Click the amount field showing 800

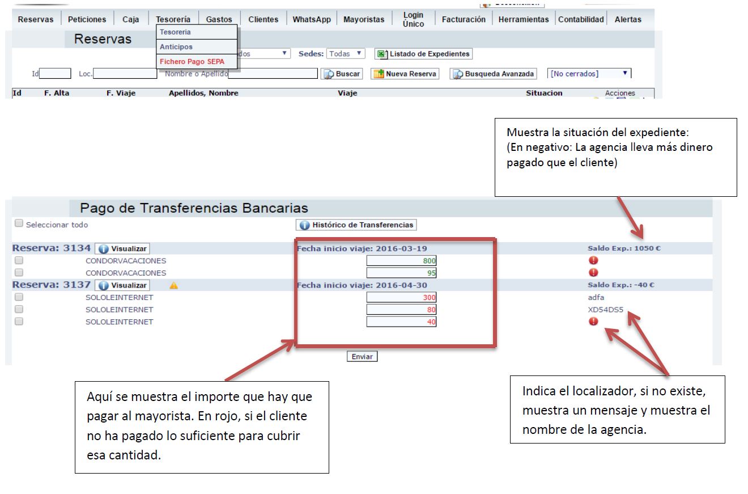point(401,261)
